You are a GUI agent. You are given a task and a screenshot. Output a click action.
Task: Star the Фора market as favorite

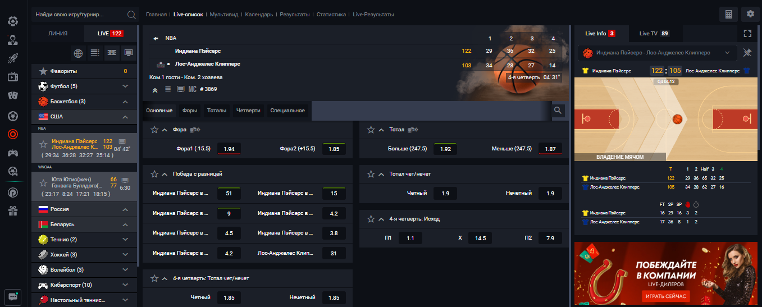click(154, 130)
